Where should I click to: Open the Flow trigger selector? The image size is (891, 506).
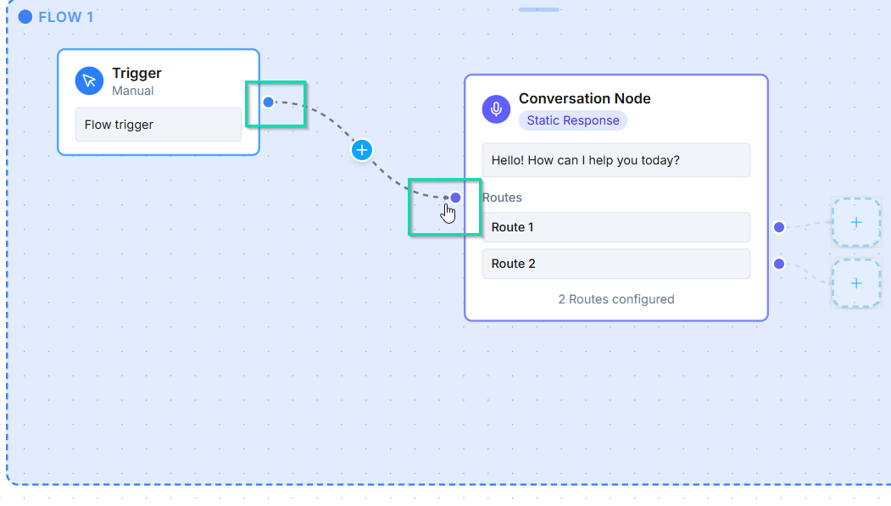point(158,124)
